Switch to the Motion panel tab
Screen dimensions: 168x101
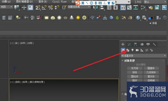142,44
